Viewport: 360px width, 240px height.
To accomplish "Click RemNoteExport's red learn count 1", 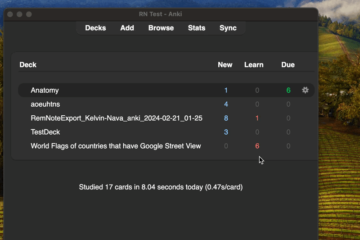I will click(257, 118).
